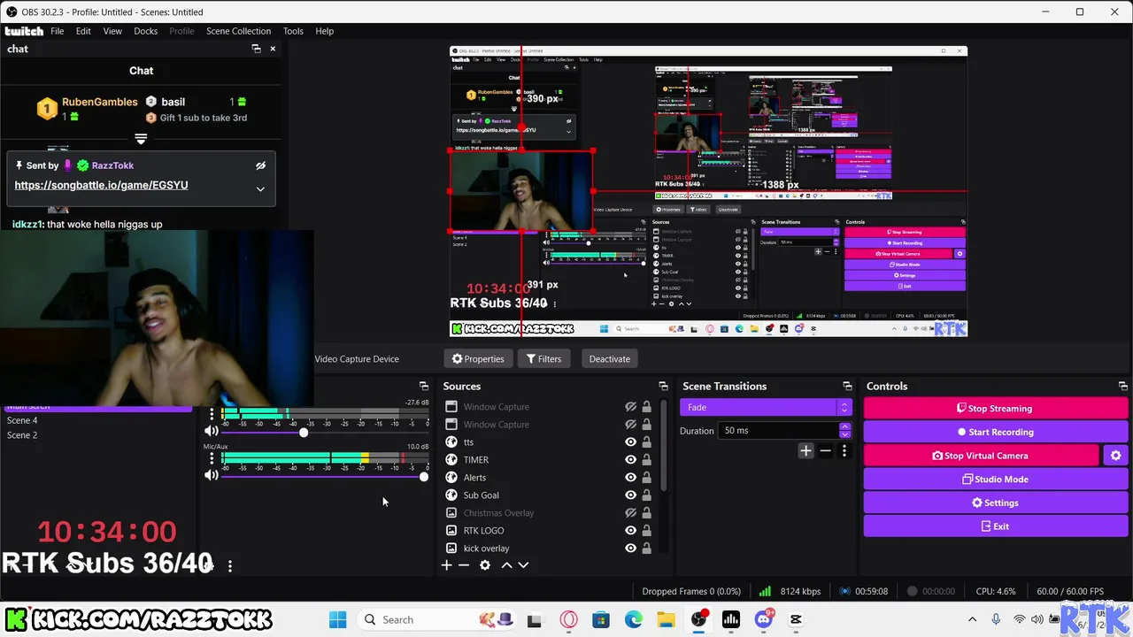Open Opera GX from the taskbar

[568, 620]
